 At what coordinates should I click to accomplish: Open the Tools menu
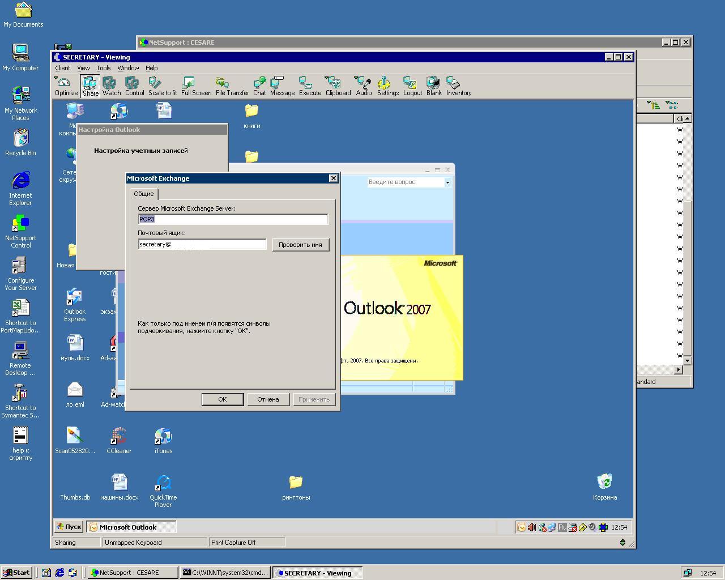103,68
